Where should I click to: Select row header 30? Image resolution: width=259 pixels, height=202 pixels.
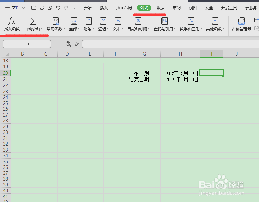tap(6, 132)
